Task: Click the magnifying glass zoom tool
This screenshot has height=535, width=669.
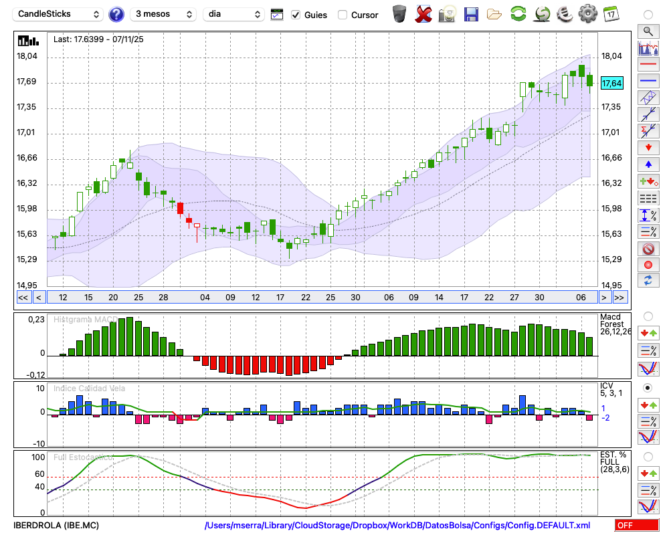Action: (x=648, y=31)
